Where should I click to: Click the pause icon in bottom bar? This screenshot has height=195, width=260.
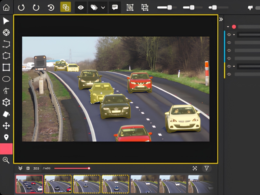pyautogui.click(x=28, y=168)
